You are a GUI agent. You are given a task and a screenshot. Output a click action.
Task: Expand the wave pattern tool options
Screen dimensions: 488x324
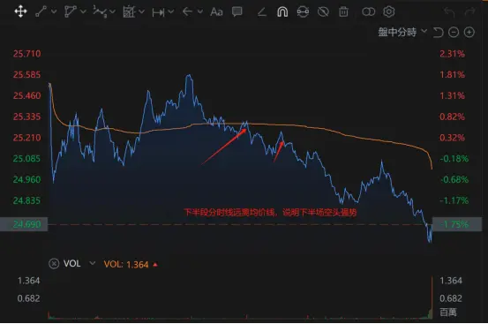pyautogui.click(x=112, y=11)
